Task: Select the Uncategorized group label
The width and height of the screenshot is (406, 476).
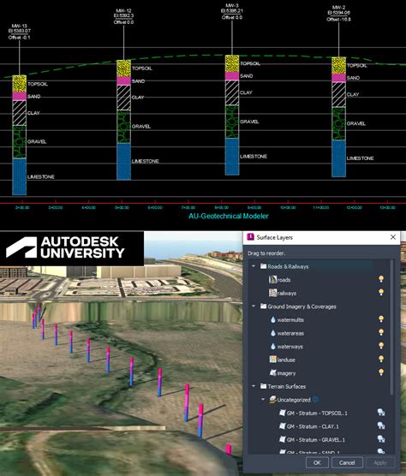Action: coord(294,400)
